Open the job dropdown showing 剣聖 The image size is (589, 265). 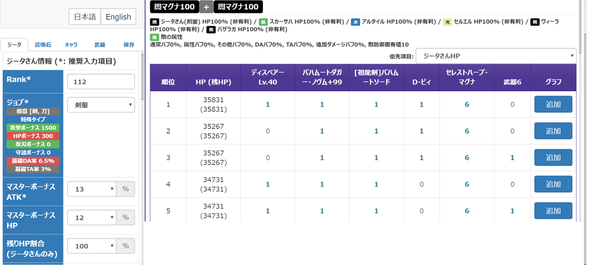click(x=101, y=105)
